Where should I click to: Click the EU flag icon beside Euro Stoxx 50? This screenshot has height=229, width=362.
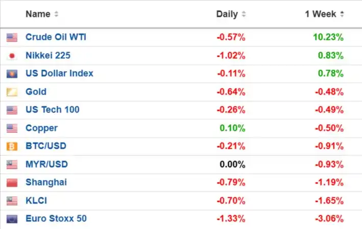[12, 219]
